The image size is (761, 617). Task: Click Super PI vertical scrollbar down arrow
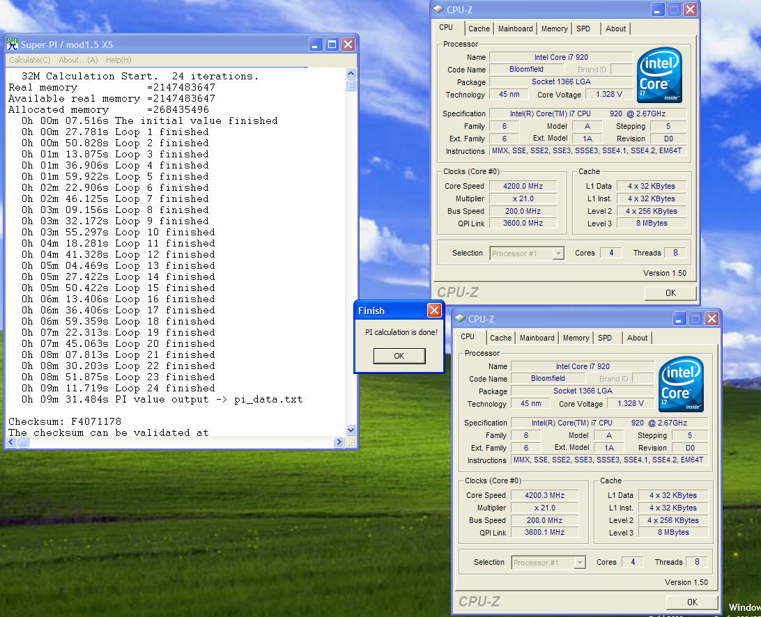[351, 430]
